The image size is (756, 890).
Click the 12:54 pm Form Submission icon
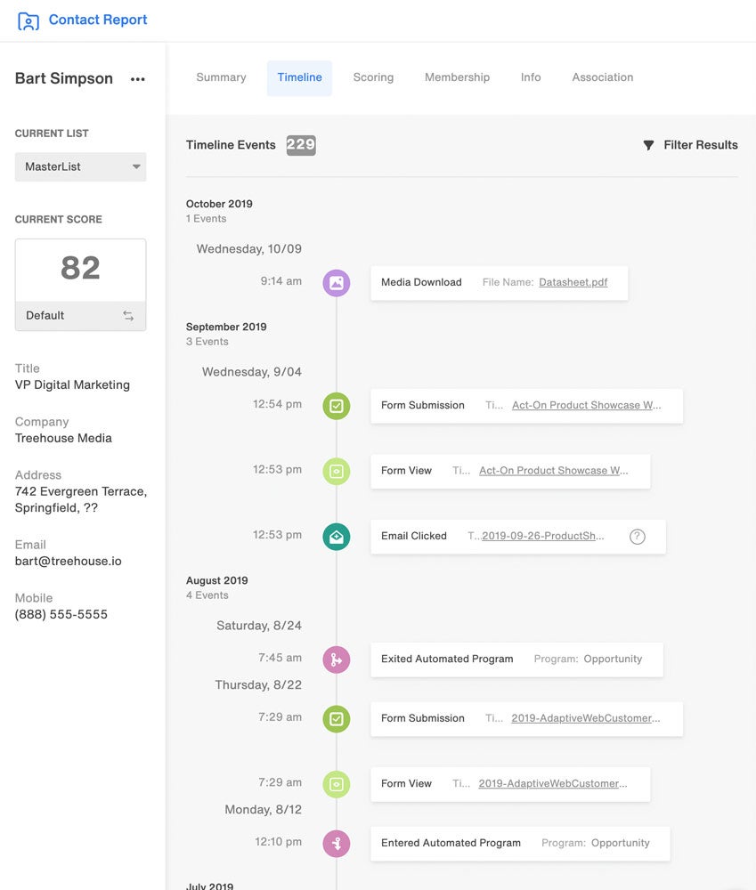point(337,406)
